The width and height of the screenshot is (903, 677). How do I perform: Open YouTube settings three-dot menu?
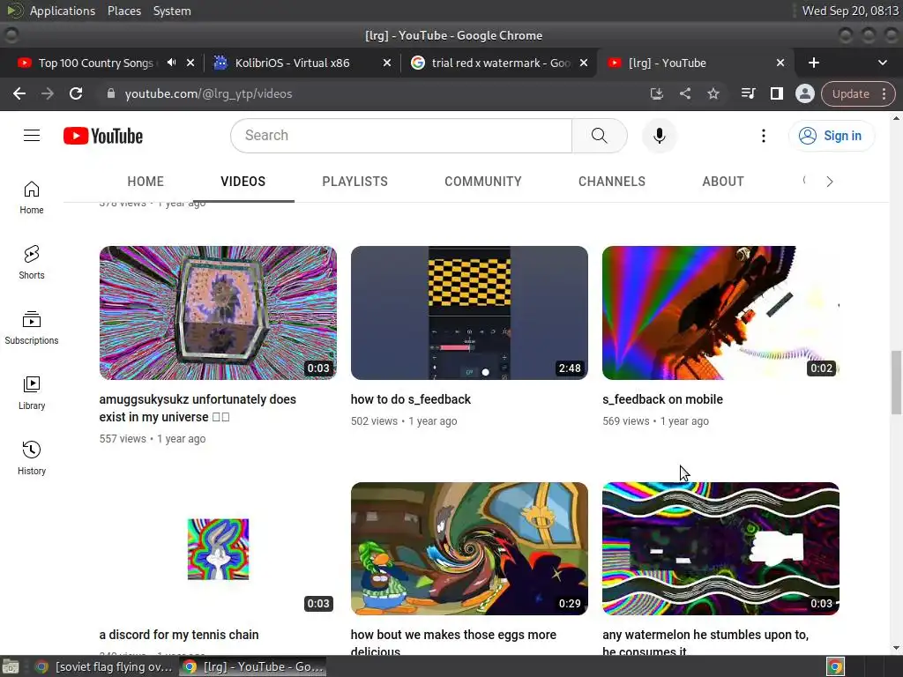tap(764, 135)
